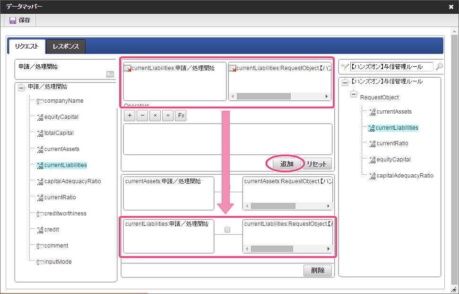Click the formula expression text area
Screen dimensions: 459x294
tap(228, 139)
